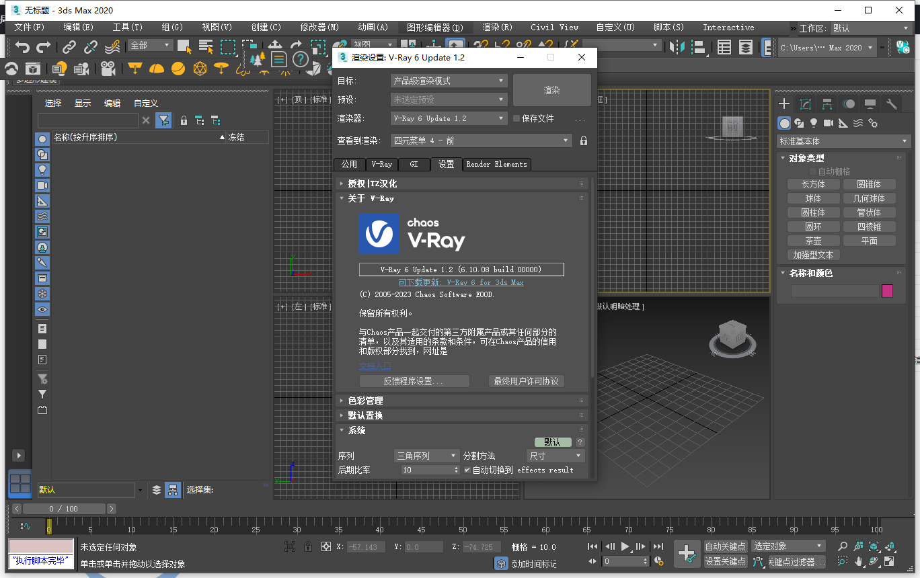Enable the Save File checkbox
This screenshot has width=920, height=578.
tap(516, 118)
